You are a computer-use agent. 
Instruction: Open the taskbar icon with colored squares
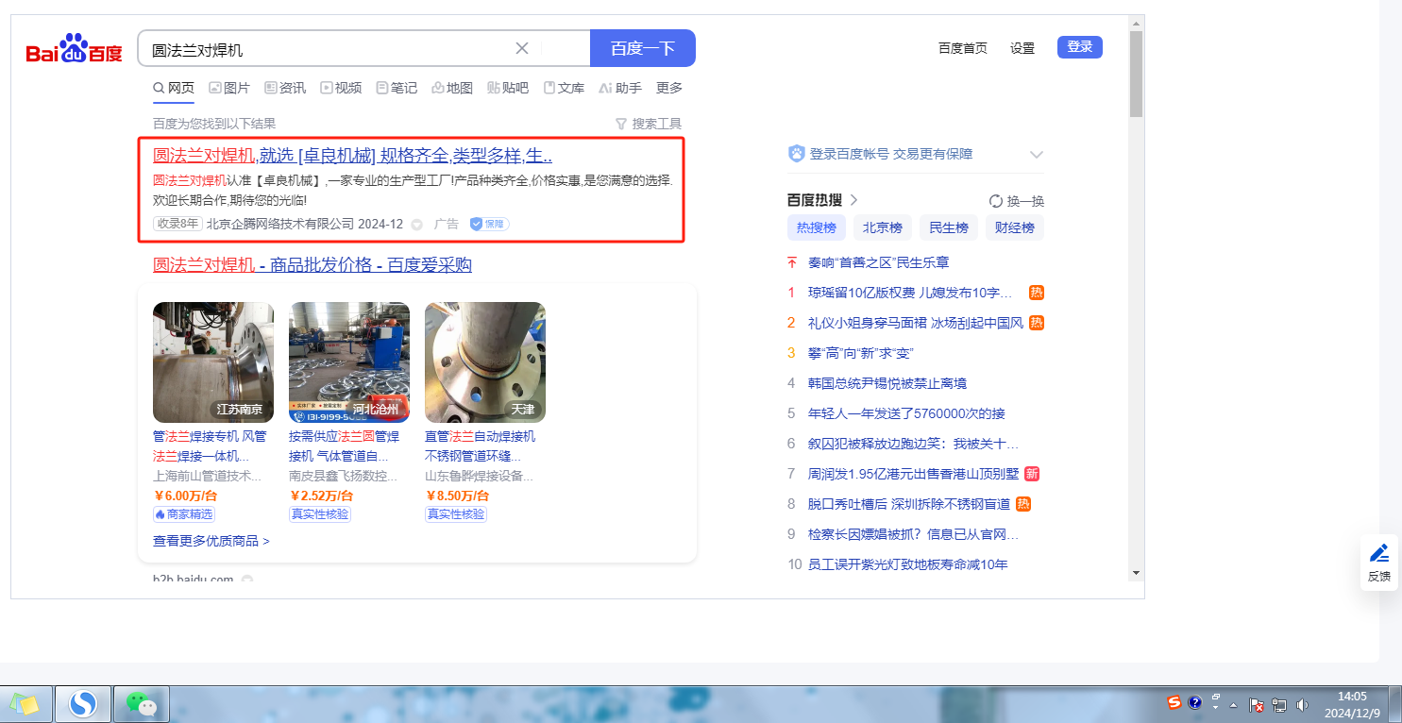(x=25, y=703)
